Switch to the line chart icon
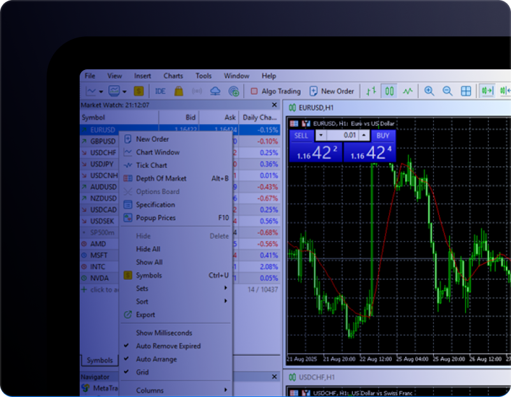The height and width of the screenshot is (397, 511). pyautogui.click(x=407, y=91)
